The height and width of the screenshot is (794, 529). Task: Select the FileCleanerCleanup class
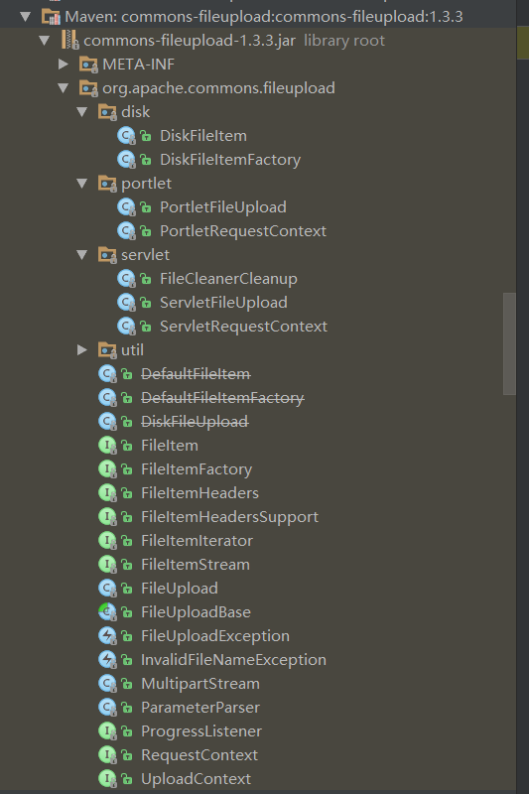(x=228, y=279)
